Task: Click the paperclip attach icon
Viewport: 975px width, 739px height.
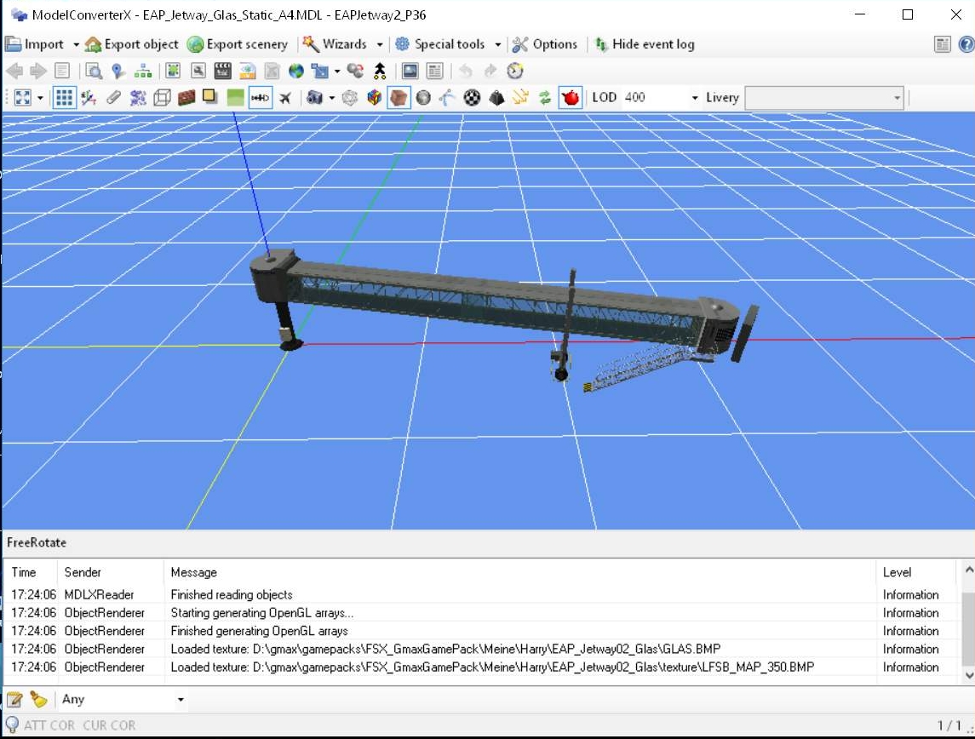Action: pyautogui.click(x=113, y=98)
